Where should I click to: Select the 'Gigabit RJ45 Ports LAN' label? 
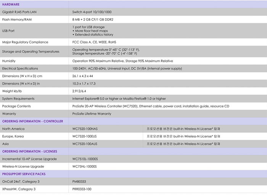pyautogui.click(x=19, y=12)
